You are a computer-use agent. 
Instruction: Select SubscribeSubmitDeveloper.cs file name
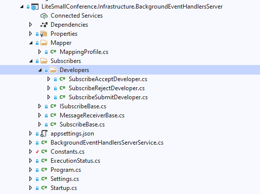108,97
